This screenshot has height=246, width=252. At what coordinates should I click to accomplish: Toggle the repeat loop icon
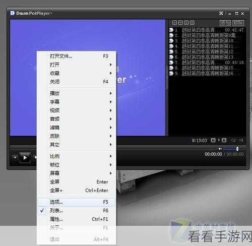click(233, 140)
